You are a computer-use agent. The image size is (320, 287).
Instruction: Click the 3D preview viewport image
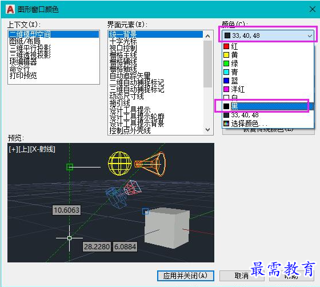tap(111, 202)
